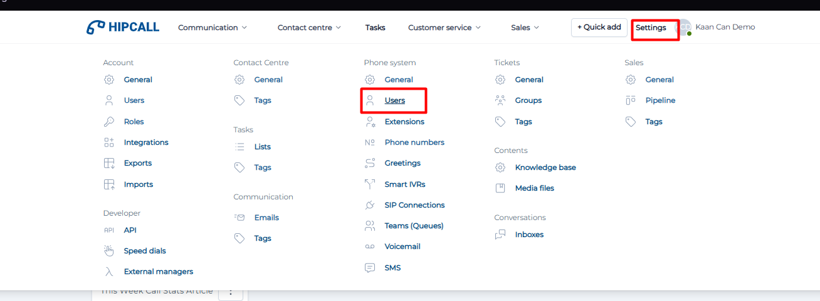Open the Teams (Queues) link
Viewport: 820px width, 301px height.
414,226
